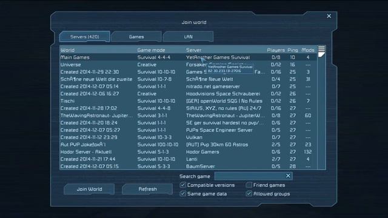388x218 pixels.
Task: Click mods count 132
Action: tap(308, 152)
